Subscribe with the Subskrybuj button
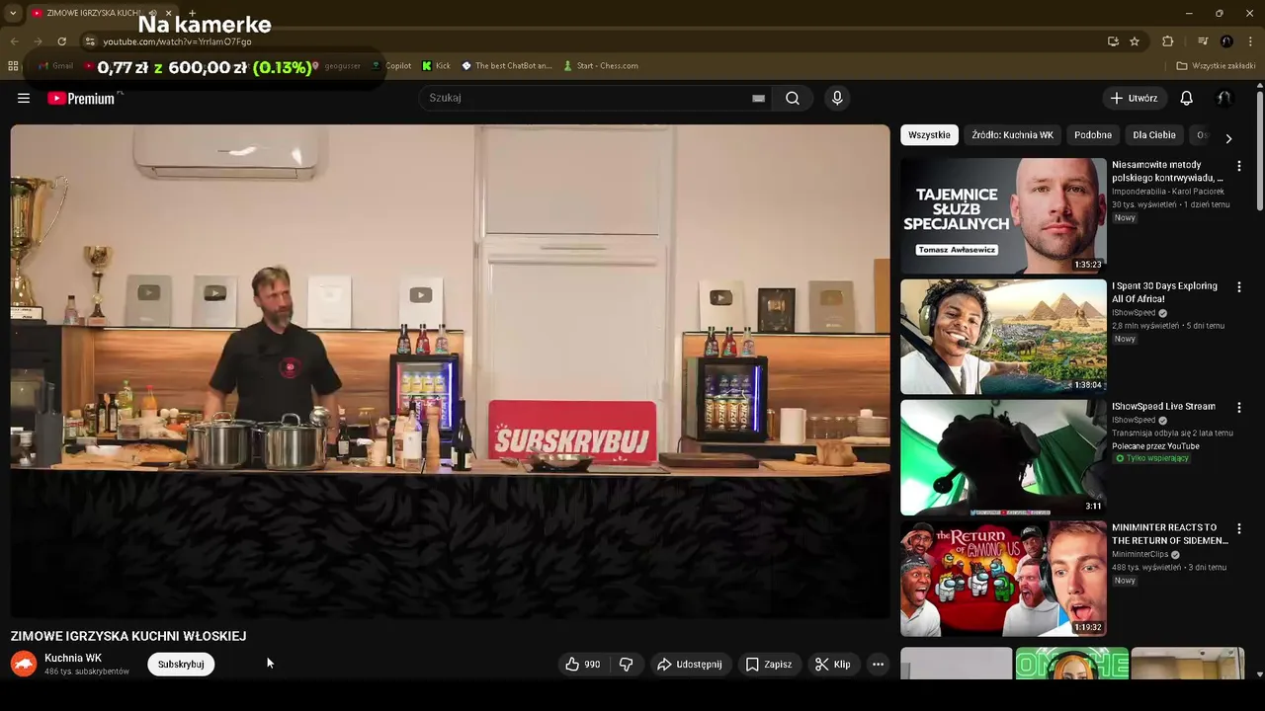Viewport: 1265px width, 711px height. [x=181, y=665]
